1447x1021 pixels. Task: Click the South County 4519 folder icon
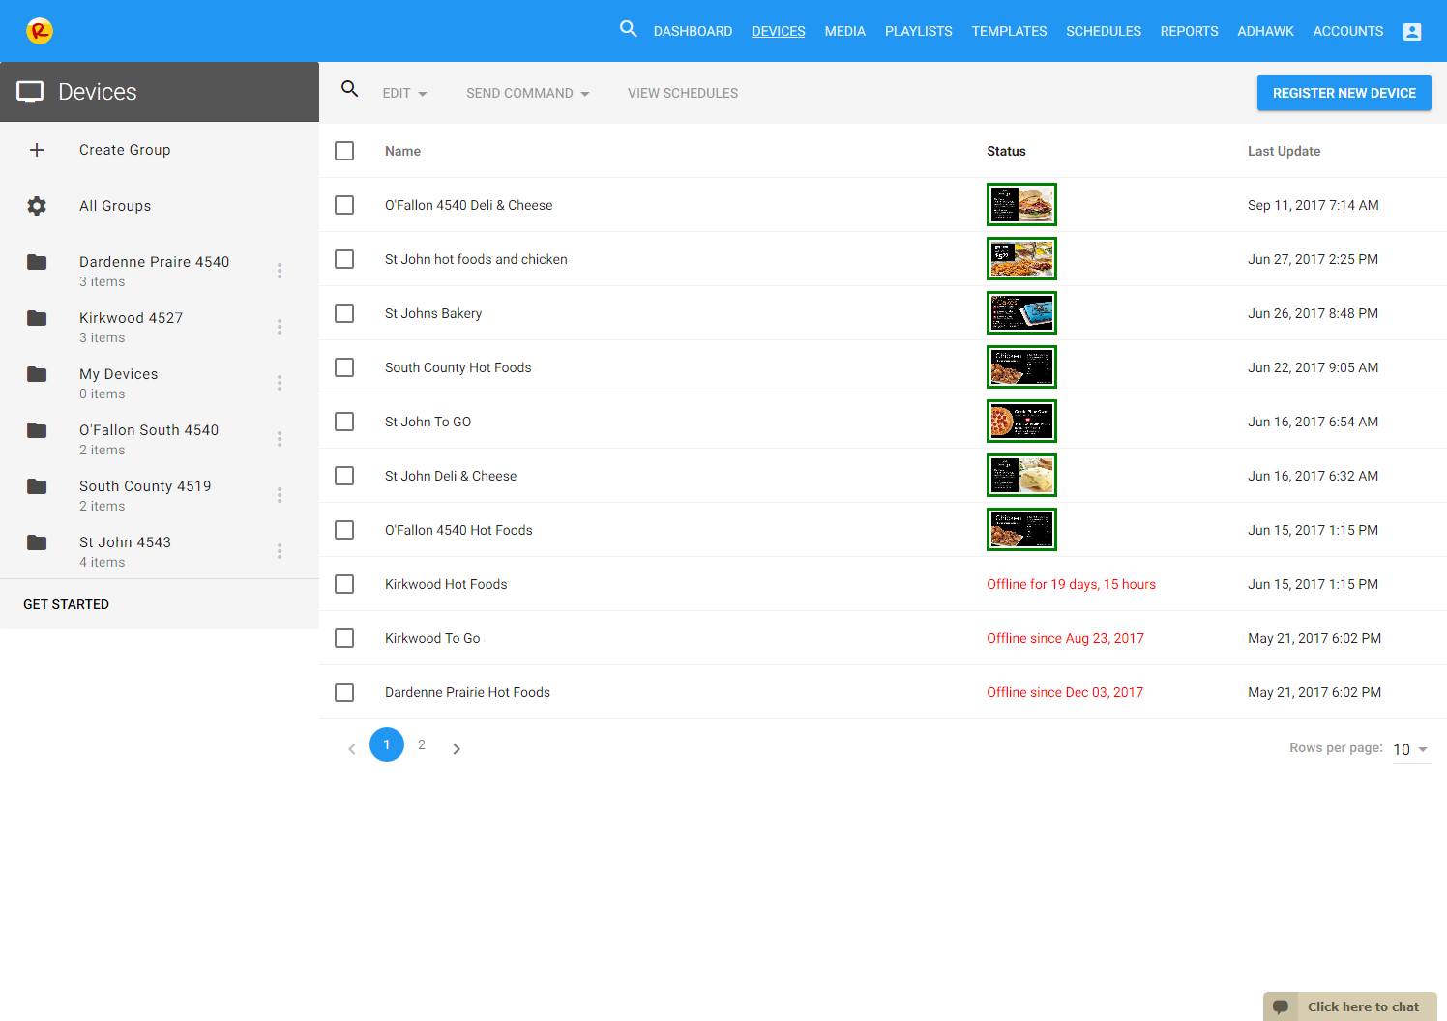[37, 486]
